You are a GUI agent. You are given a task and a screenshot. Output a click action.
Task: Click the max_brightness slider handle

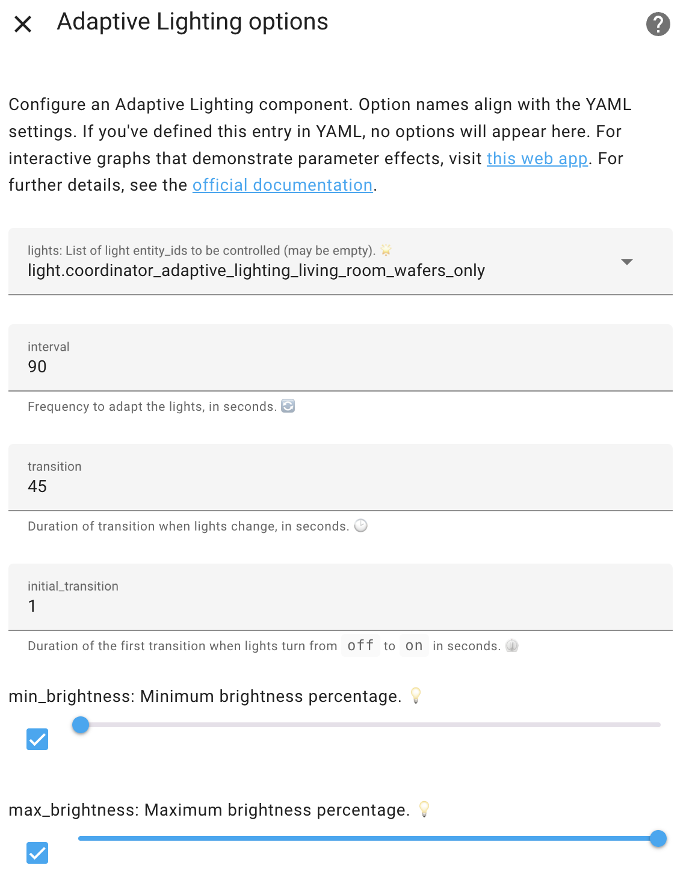point(658,838)
